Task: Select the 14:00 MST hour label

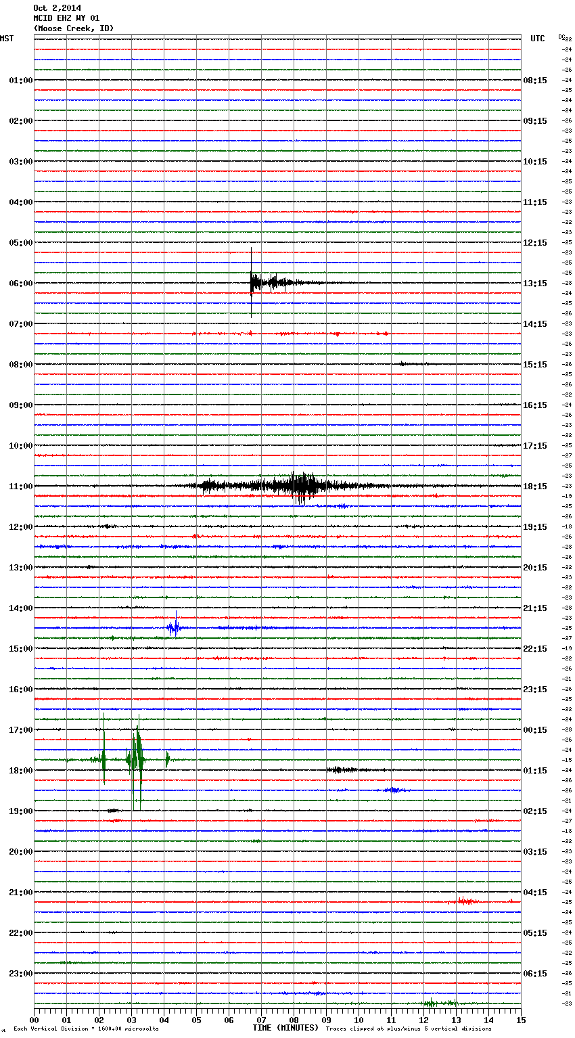Action: (x=20, y=608)
